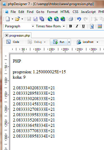The height and width of the screenshot is (150, 104).
Task: Click the Cut scissors icon
Action: click(x=96, y=19)
